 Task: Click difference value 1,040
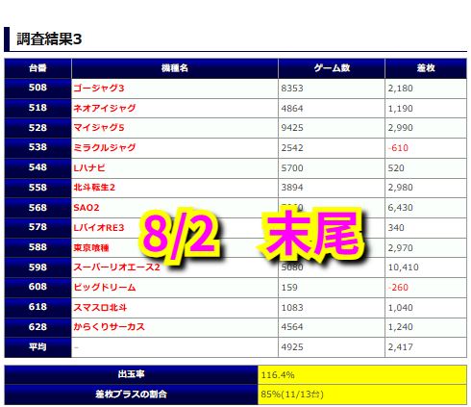(x=401, y=308)
